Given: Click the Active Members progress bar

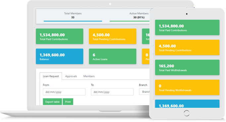Looking at the screenshot, I should [x=130, y=21].
